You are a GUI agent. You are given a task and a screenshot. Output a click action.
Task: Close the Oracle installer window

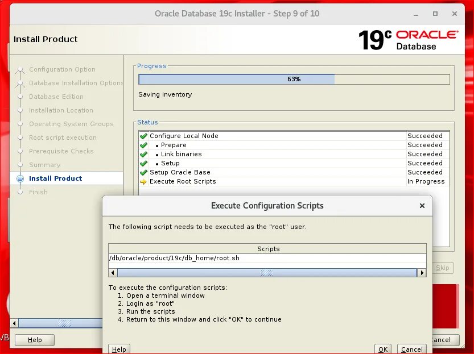pyautogui.click(x=454, y=14)
